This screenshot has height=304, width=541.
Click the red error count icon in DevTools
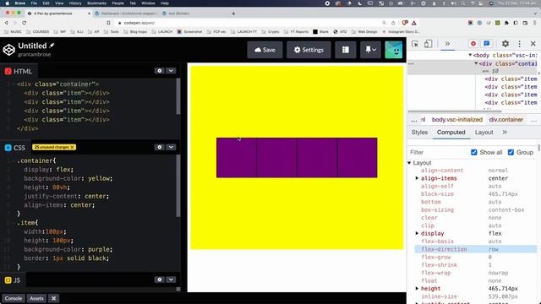473,44
